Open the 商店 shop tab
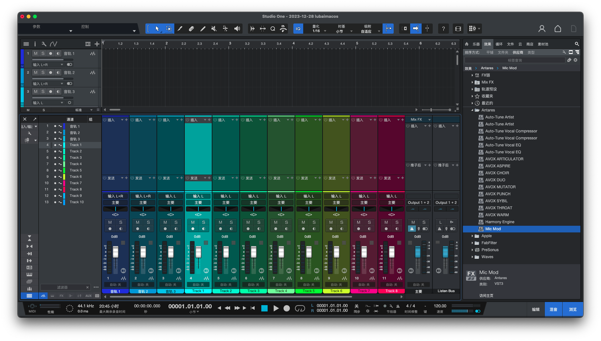This screenshot has width=601, height=341. point(530,44)
